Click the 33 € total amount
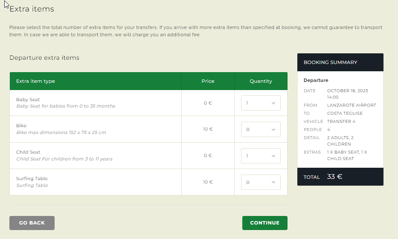This screenshot has width=398, height=239. coord(334,177)
